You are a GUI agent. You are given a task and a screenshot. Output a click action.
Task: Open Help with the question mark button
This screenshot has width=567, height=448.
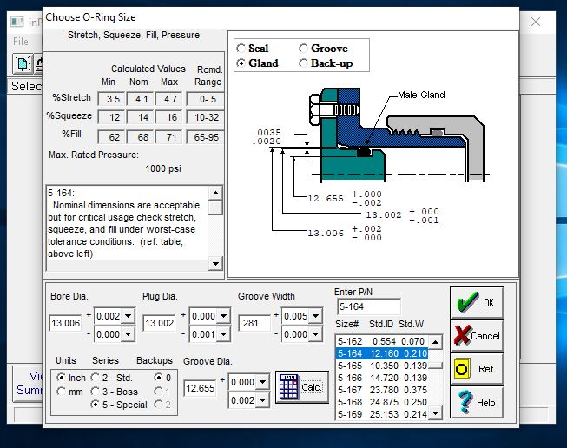click(477, 403)
